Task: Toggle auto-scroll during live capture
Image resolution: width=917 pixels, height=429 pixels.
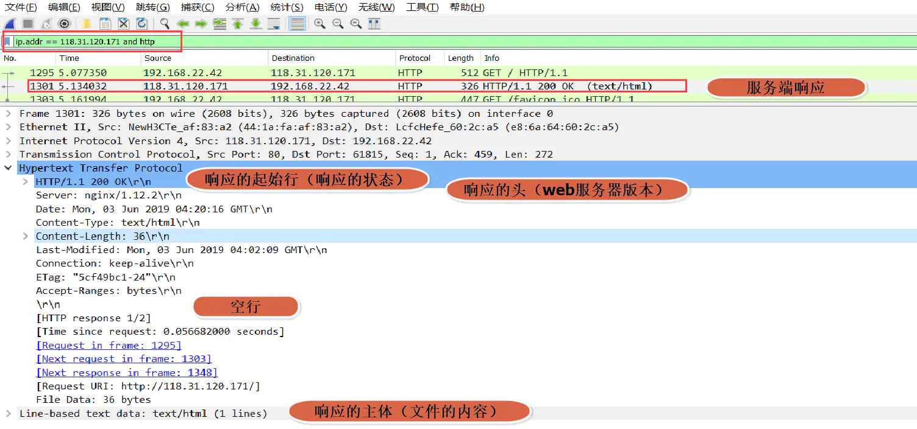Action: [x=274, y=24]
